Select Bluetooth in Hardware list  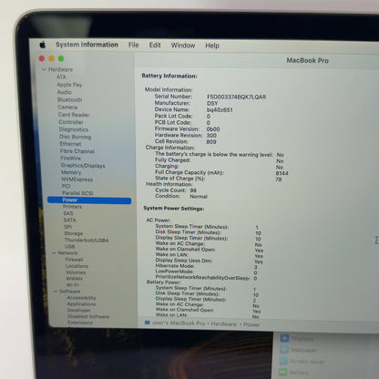tap(69, 99)
